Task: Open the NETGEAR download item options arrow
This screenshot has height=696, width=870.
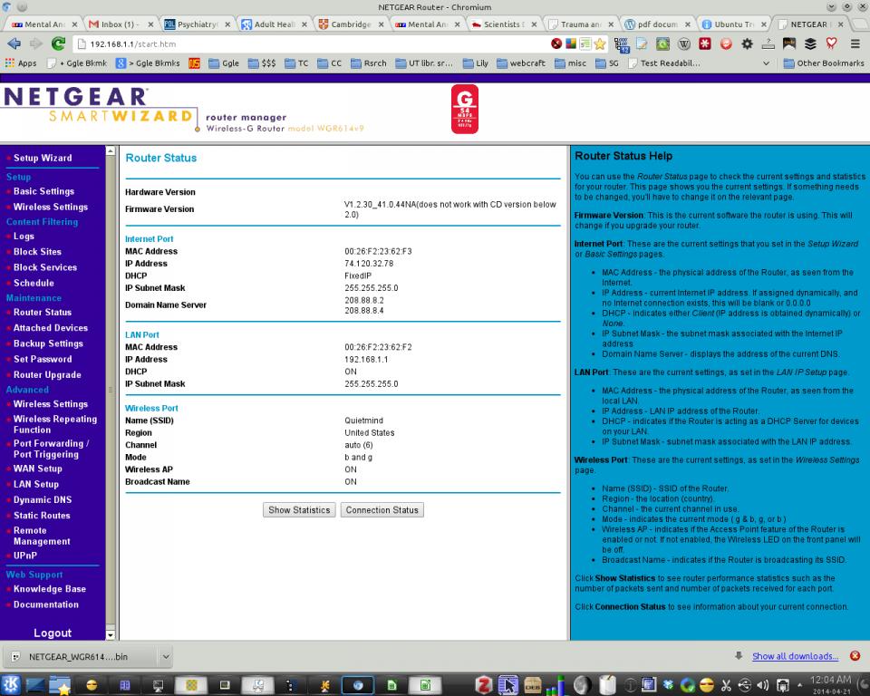Action: pos(165,656)
